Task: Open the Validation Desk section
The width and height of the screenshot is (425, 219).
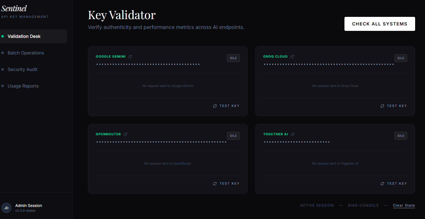Action: pos(33,36)
